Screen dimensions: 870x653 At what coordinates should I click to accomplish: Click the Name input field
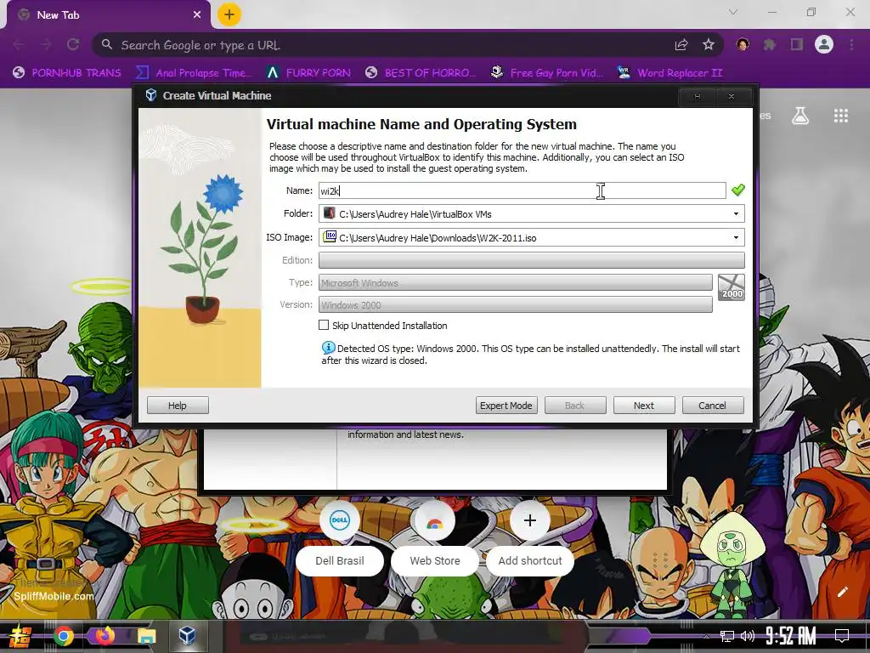pos(523,190)
